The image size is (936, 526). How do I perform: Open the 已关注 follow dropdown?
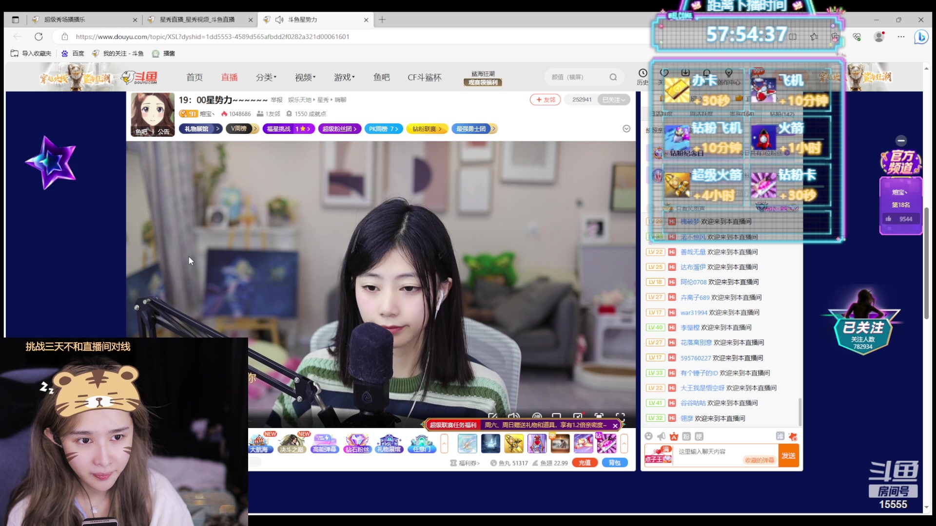tap(613, 99)
